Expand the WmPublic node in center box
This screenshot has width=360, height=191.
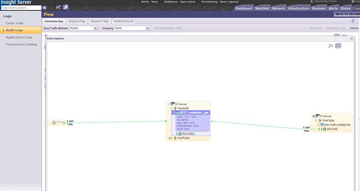(x=171, y=138)
